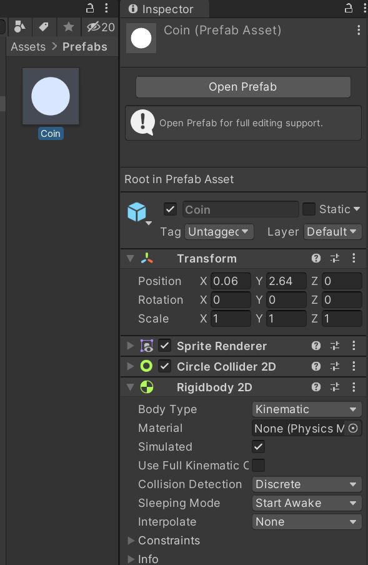Enable Use Full Kinematic Contacts checkbox
Screen dimensions: 368x565
point(258,466)
